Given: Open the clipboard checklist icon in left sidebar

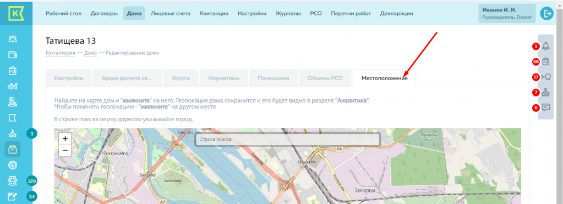Looking at the screenshot, I should (13, 71).
